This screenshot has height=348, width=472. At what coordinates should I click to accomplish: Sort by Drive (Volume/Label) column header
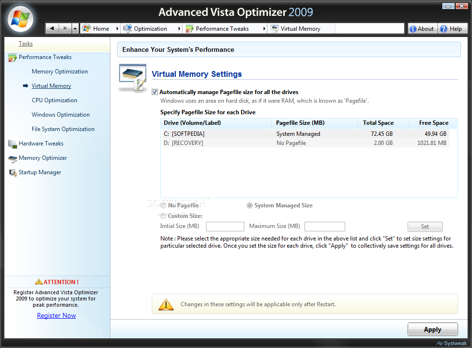(216, 123)
